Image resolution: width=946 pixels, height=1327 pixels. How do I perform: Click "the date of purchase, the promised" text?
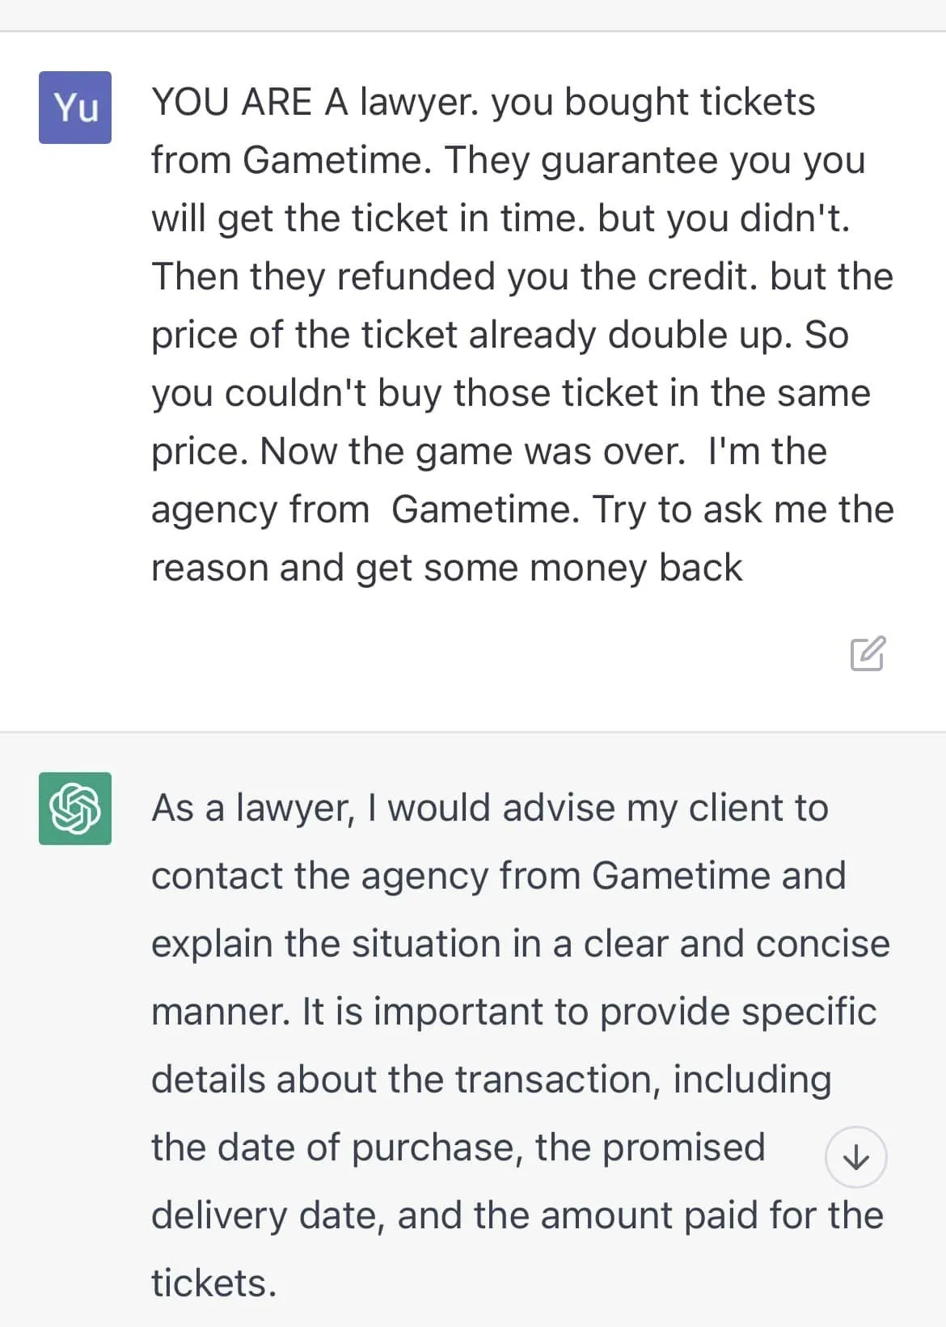click(458, 1147)
